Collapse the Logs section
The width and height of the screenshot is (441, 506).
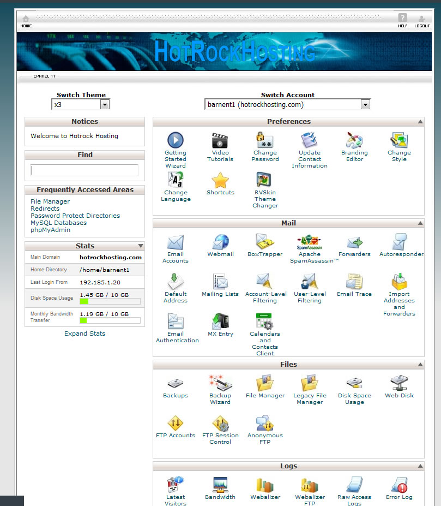pos(420,466)
